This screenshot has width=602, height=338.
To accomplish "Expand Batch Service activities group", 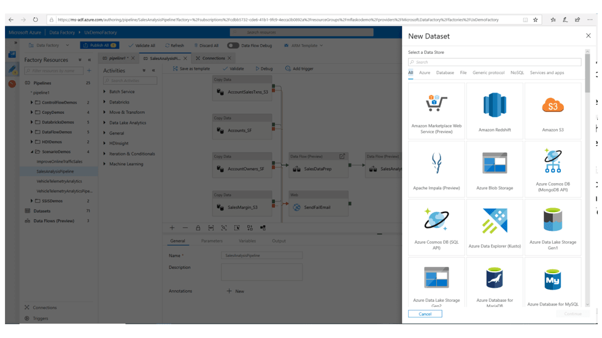I will pos(104,92).
